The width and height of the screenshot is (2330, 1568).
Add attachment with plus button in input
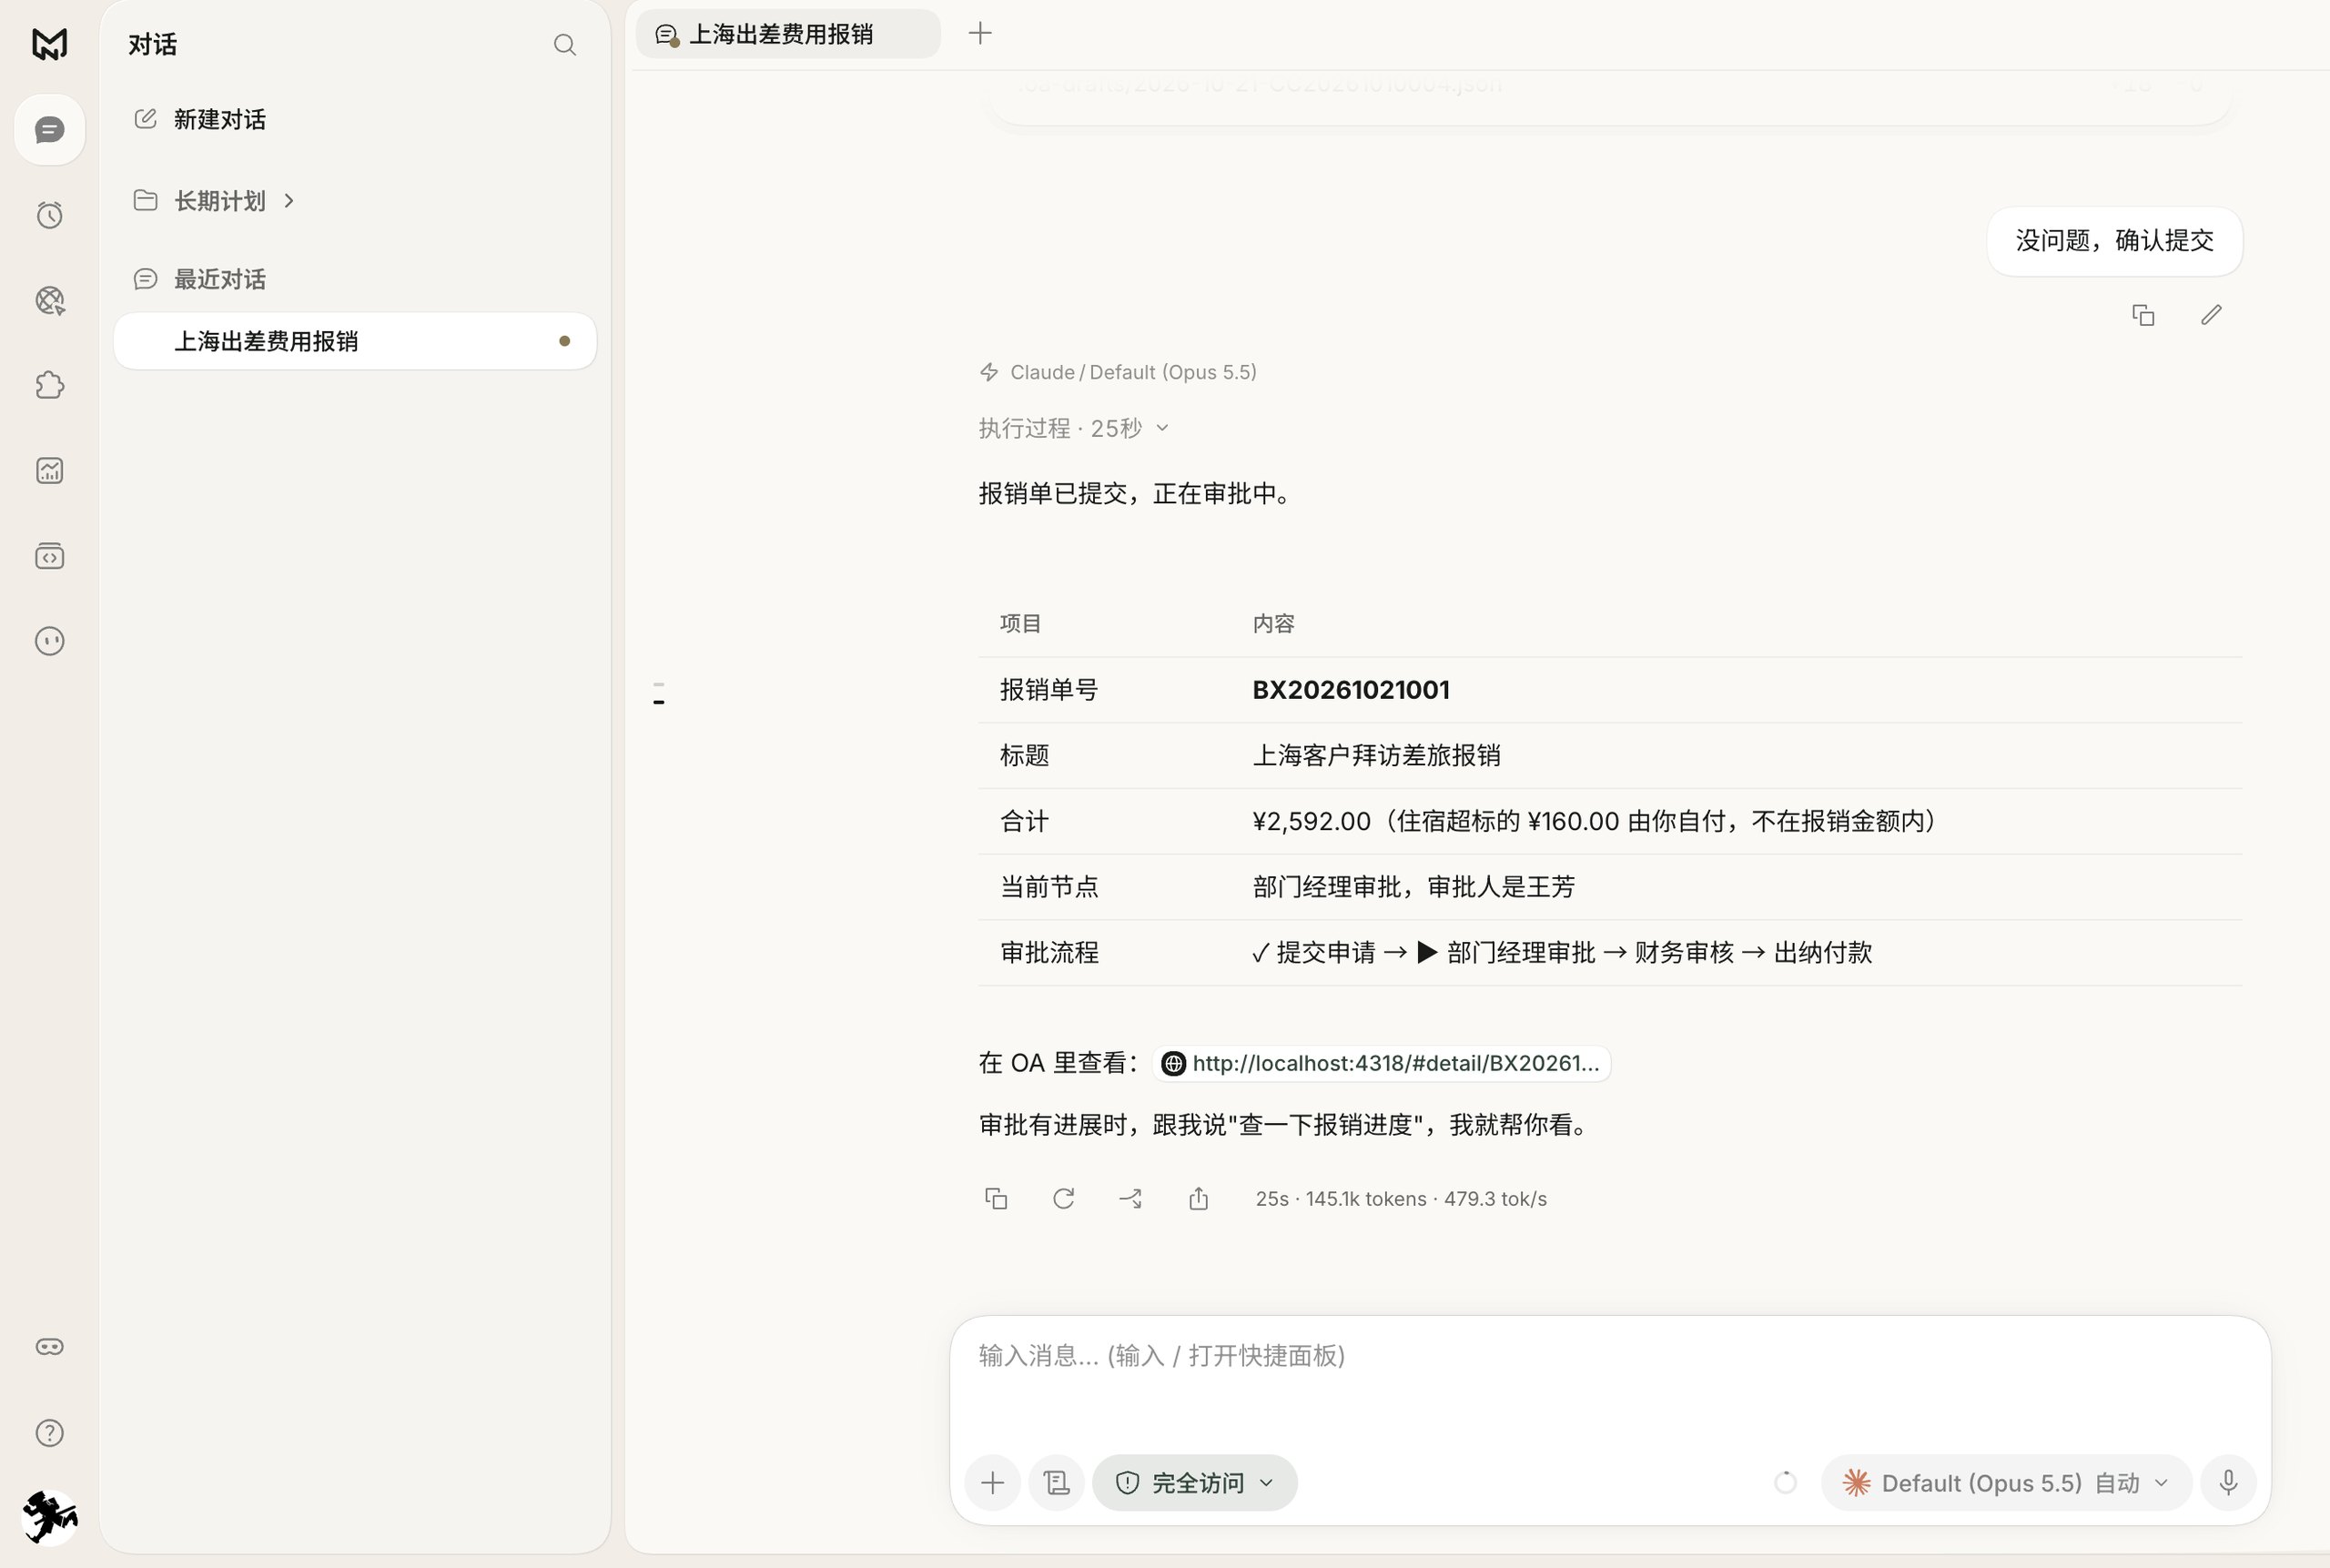[993, 1482]
